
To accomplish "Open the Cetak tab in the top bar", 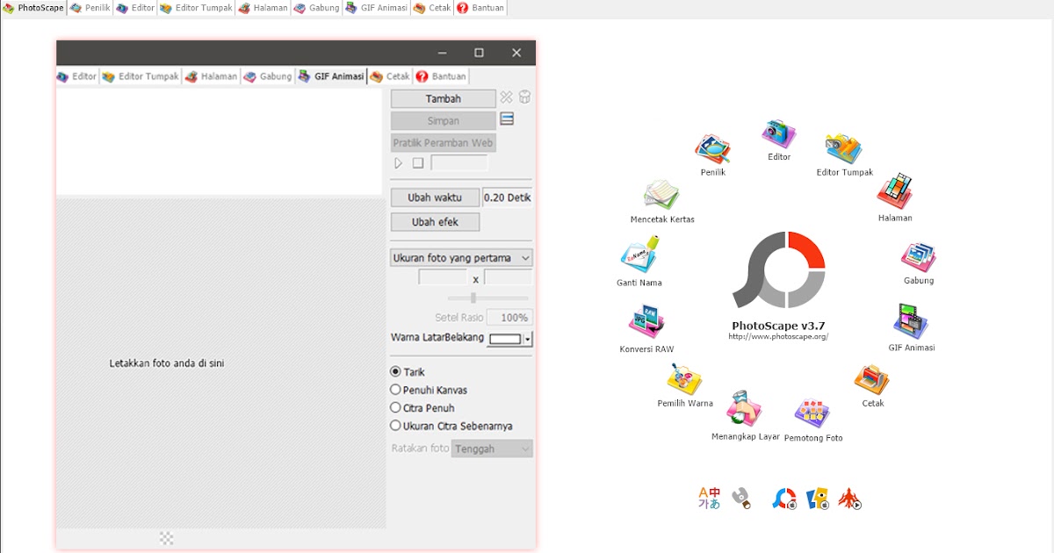I will (432, 8).
